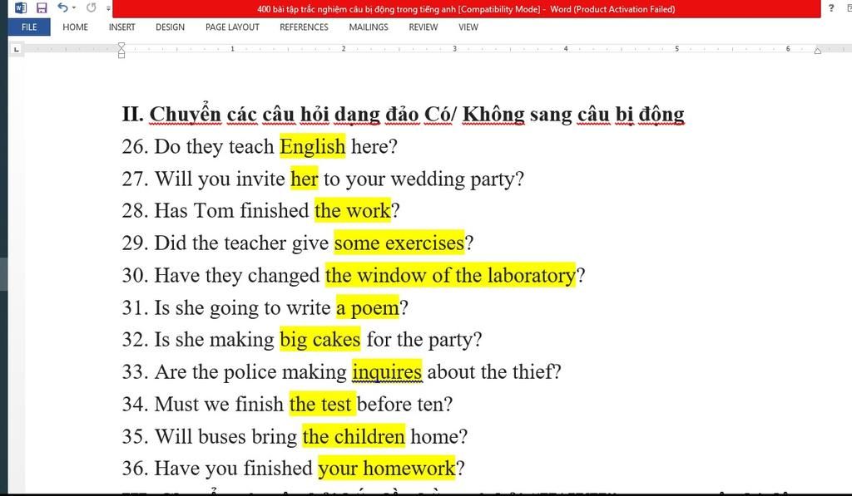This screenshot has height=496, width=852.
Task: Click highlighted "a poem" in sentence 31
Action: point(368,307)
